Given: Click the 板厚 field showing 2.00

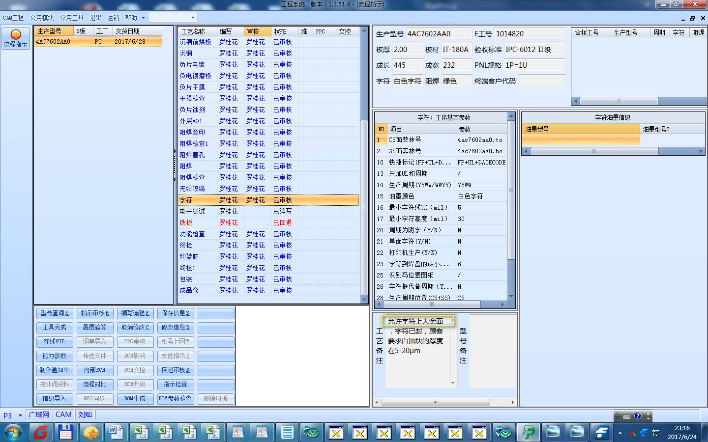Looking at the screenshot, I should click(x=408, y=50).
